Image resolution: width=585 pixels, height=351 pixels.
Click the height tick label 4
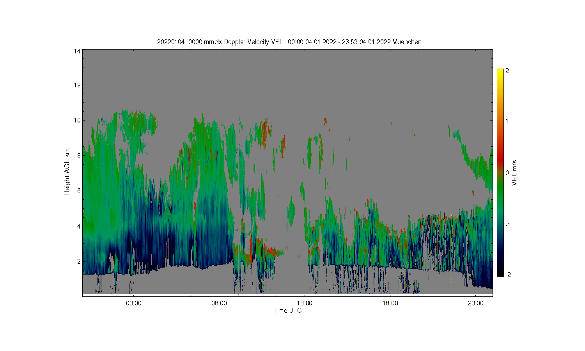pyautogui.click(x=79, y=226)
